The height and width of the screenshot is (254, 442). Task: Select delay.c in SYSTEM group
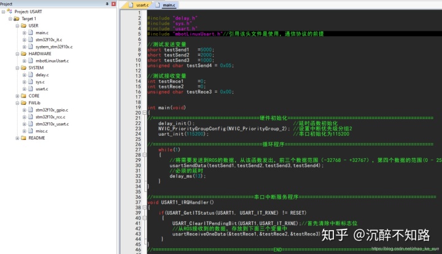(42, 75)
